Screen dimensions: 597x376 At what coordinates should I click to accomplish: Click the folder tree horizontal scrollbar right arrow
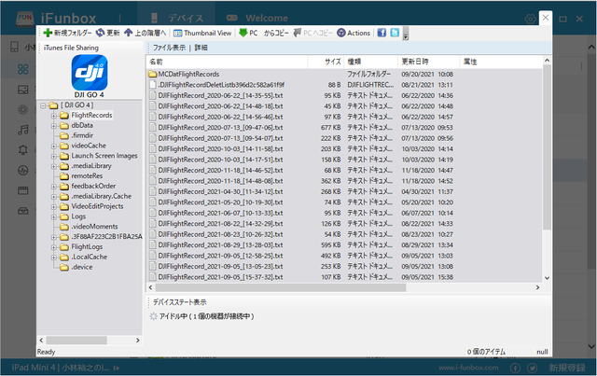[x=138, y=341]
